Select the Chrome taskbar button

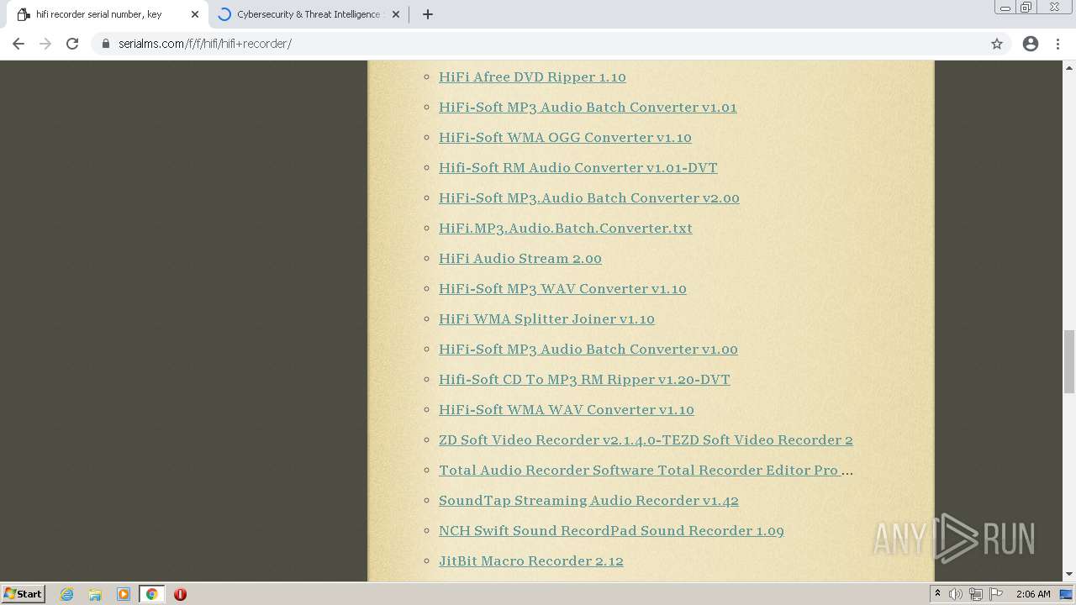pyautogui.click(x=152, y=594)
